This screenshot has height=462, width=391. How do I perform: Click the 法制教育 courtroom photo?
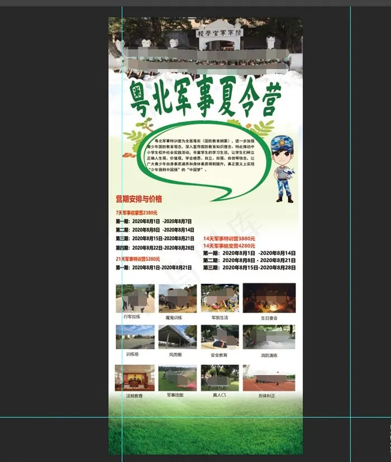(x=135, y=378)
